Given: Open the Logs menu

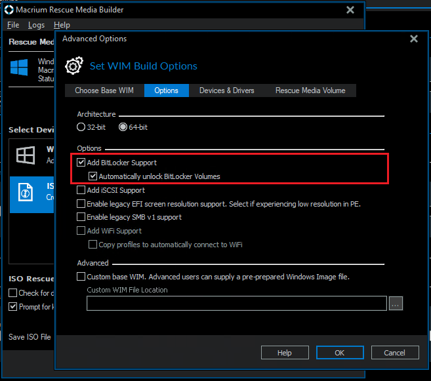Looking at the screenshot, I should click(x=36, y=25).
